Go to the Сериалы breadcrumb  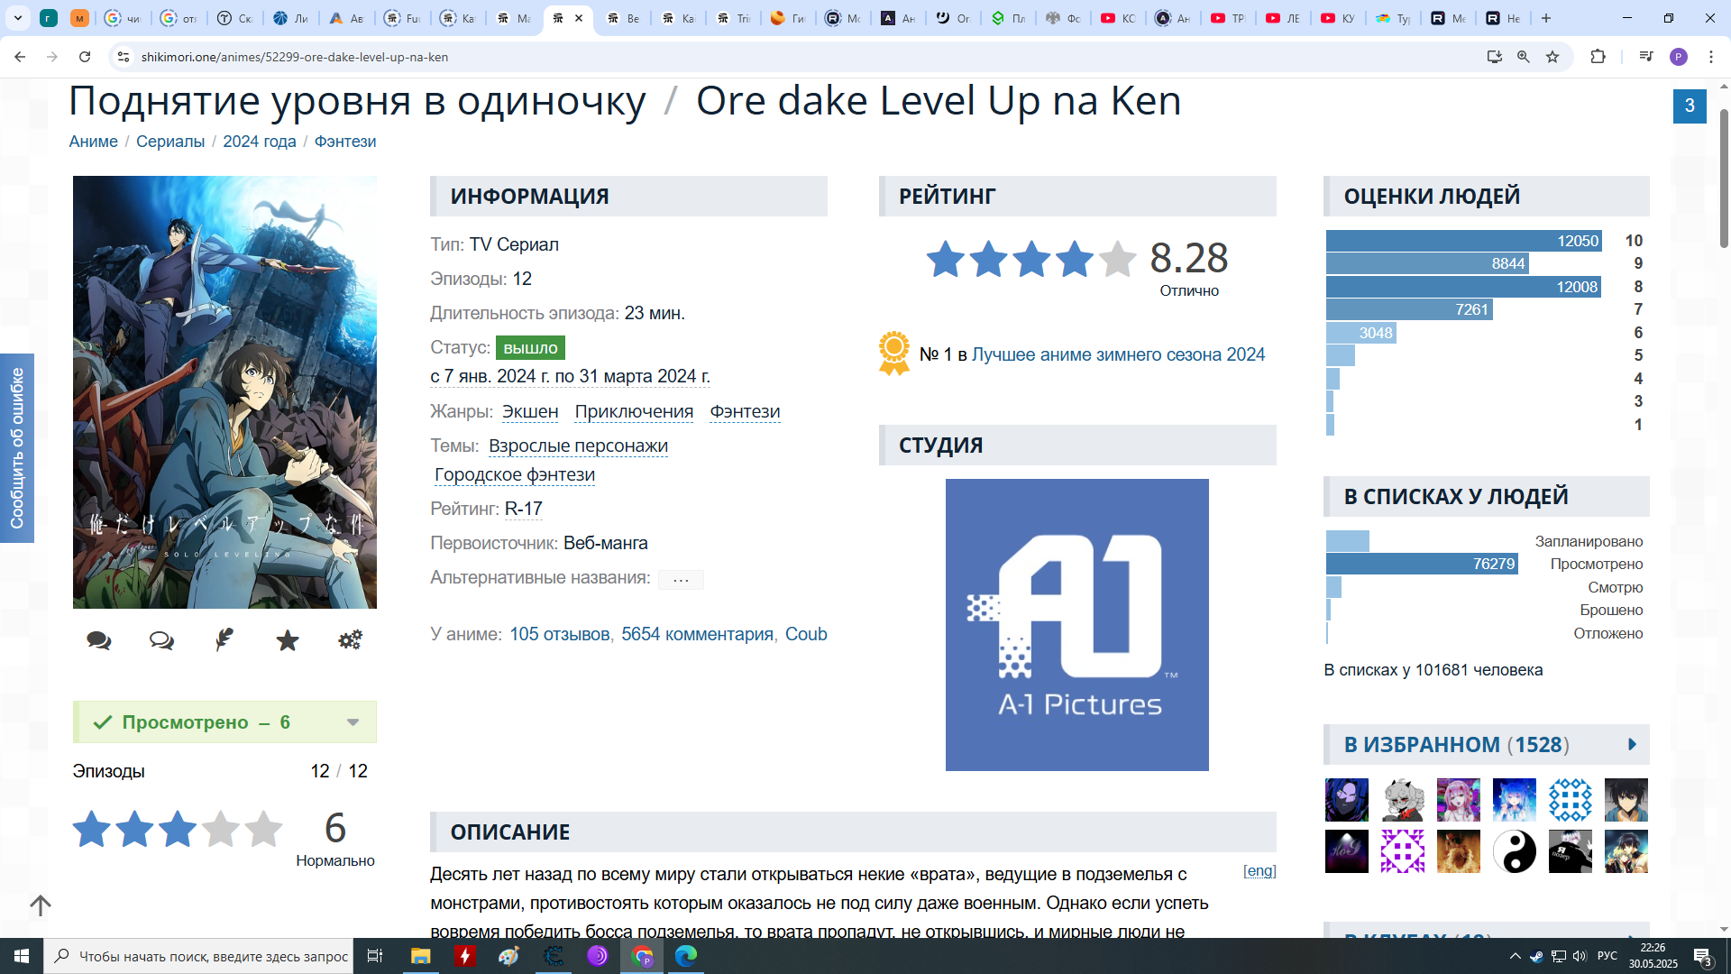click(170, 142)
